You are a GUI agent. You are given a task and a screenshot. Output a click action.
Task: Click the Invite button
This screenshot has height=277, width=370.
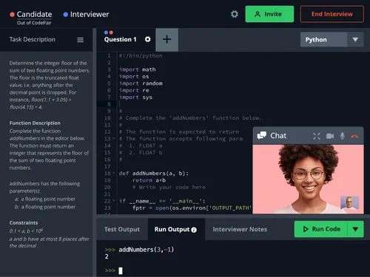click(269, 14)
